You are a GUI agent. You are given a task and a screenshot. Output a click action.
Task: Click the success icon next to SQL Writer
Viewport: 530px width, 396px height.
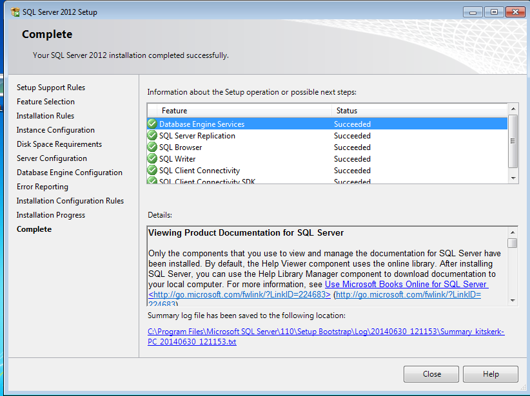(152, 158)
